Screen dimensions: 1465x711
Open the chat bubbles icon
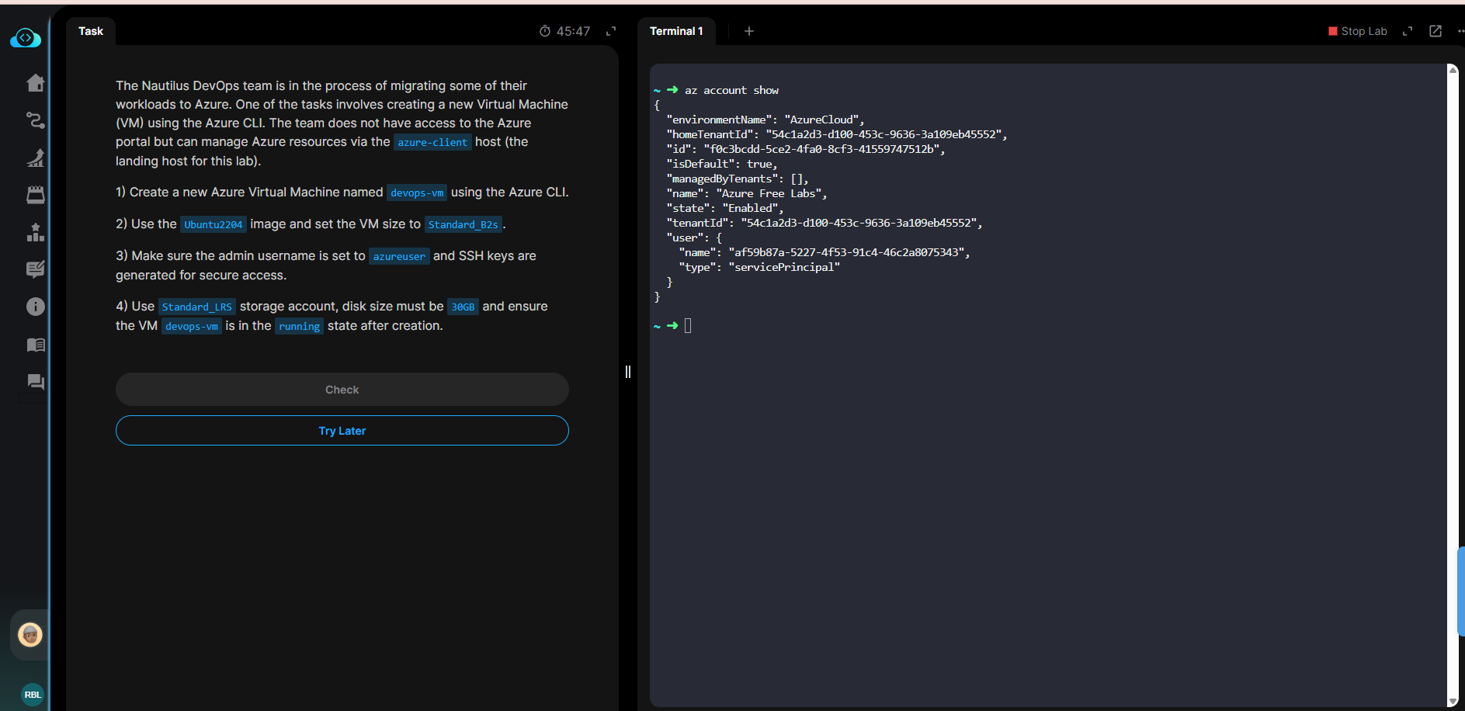35,382
